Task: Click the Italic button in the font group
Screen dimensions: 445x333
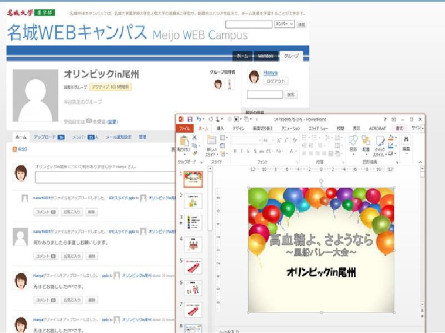Action: pos(241,151)
